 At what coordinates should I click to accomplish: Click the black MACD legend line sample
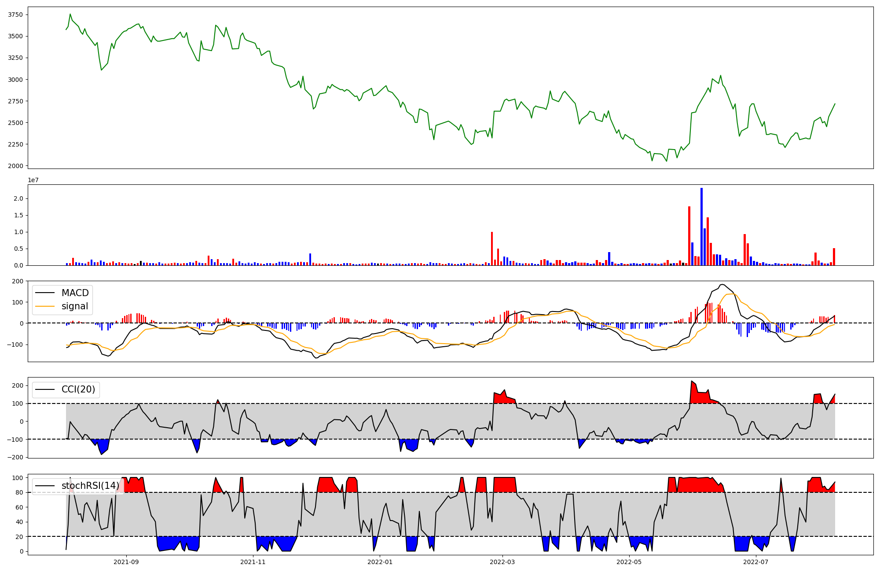[x=45, y=293]
